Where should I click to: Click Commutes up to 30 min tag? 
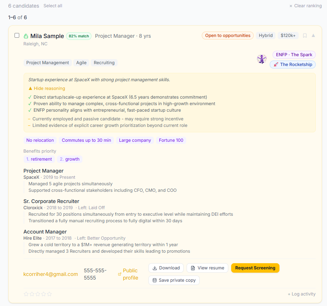86,140
